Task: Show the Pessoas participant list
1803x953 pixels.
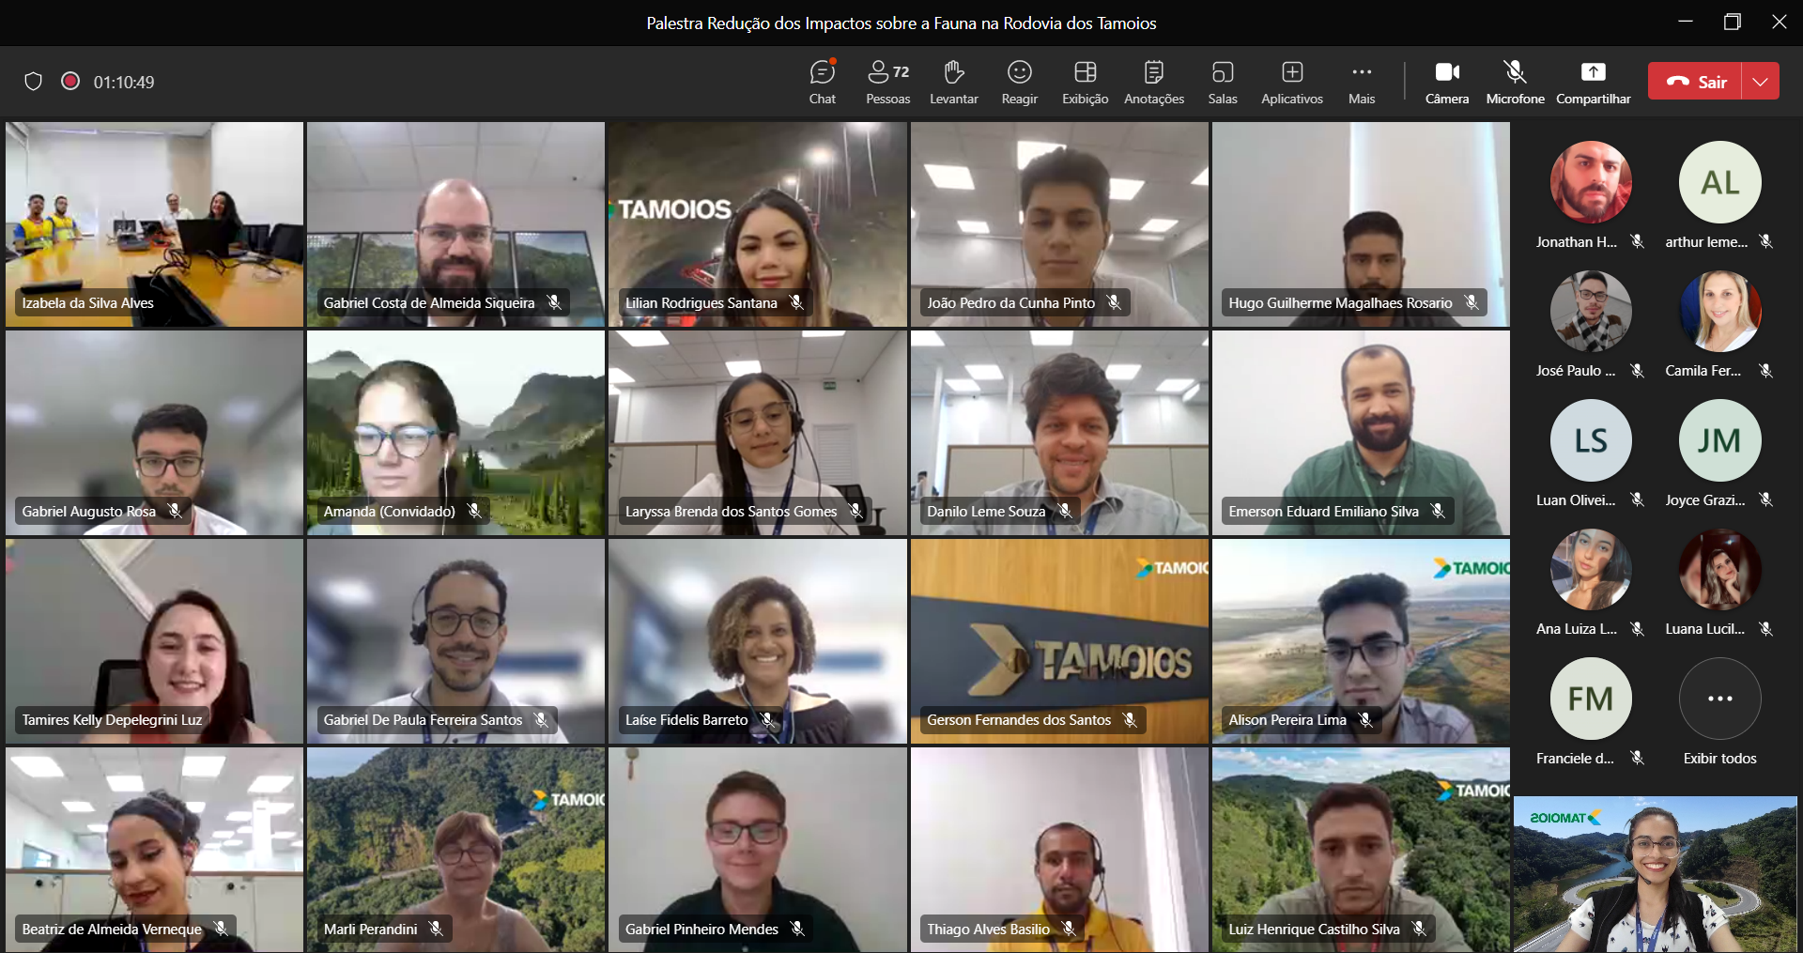Action: 887,82
